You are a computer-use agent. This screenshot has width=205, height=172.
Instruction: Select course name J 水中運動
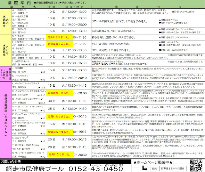[18, 68]
